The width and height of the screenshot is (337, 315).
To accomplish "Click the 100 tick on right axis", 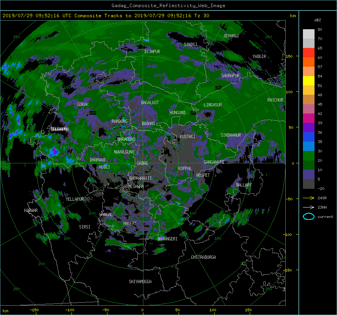I will click(x=289, y=92).
